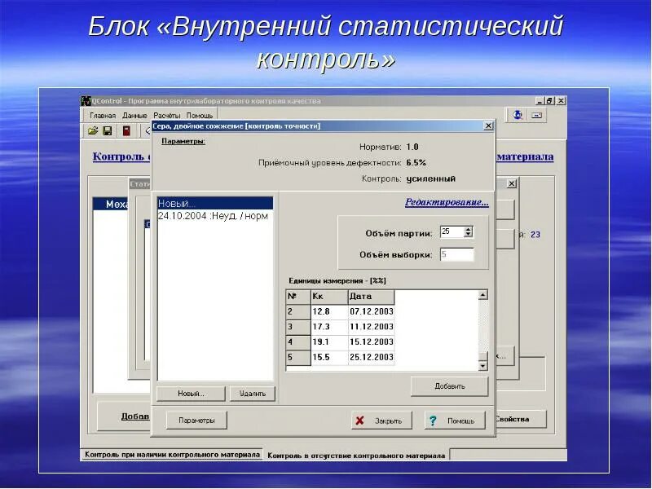Select the cell with value 17.3

click(x=329, y=328)
